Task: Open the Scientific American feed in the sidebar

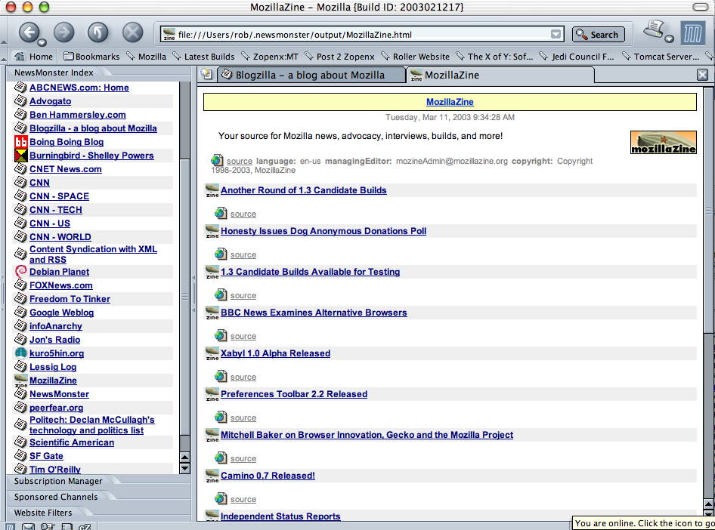Action: (72, 442)
